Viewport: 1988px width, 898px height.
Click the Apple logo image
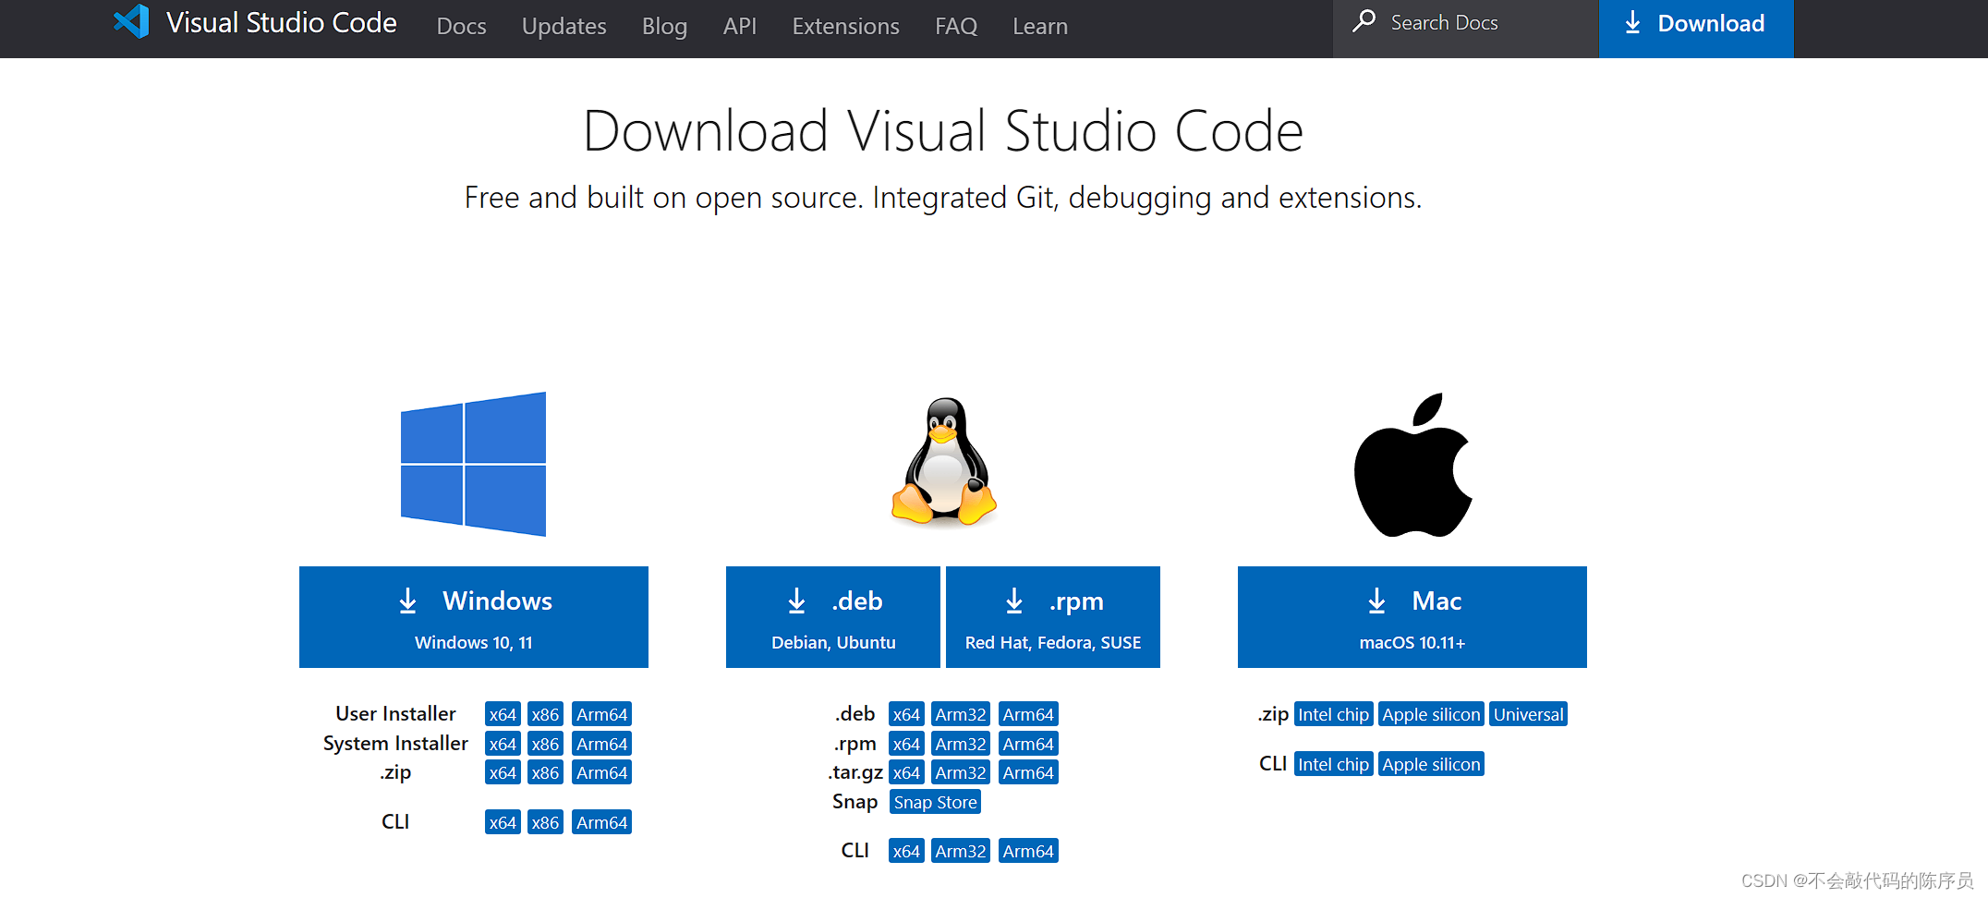tap(1412, 465)
